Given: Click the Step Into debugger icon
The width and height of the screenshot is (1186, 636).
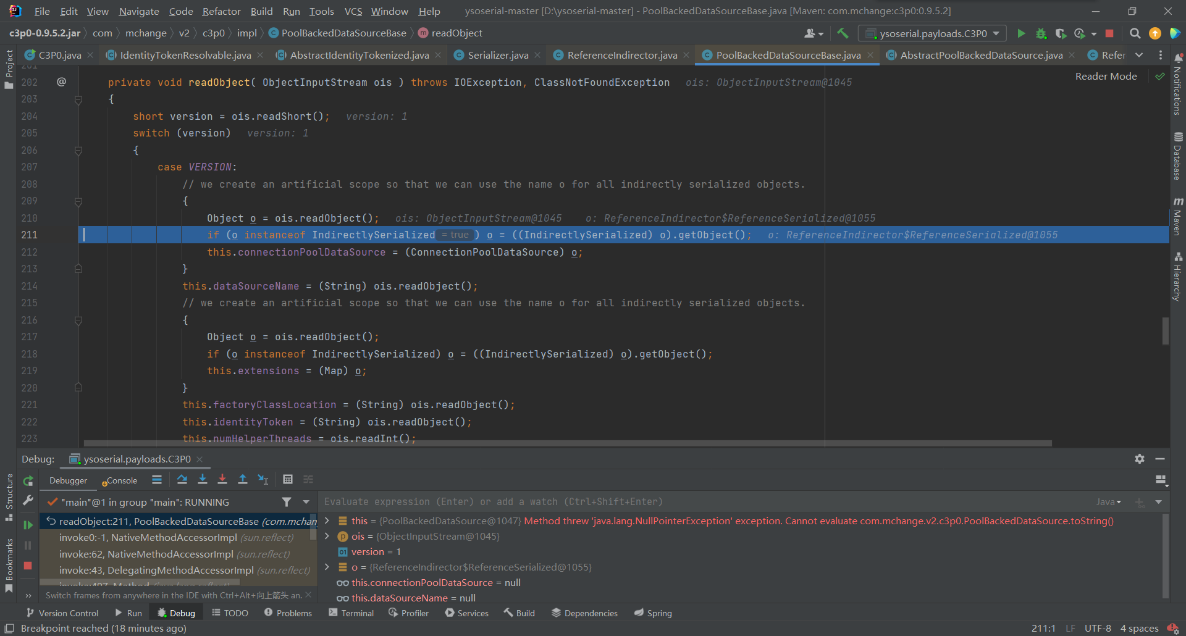Looking at the screenshot, I should [202, 480].
